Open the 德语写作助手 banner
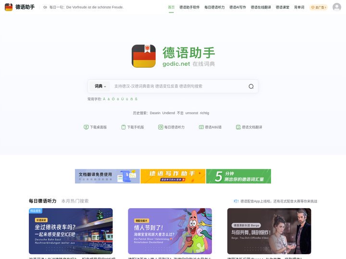 [x=173, y=176]
